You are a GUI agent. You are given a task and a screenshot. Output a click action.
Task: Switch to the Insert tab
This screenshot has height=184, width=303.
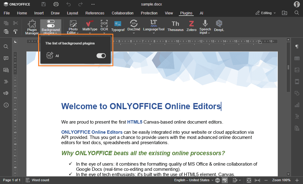click(x=39, y=13)
